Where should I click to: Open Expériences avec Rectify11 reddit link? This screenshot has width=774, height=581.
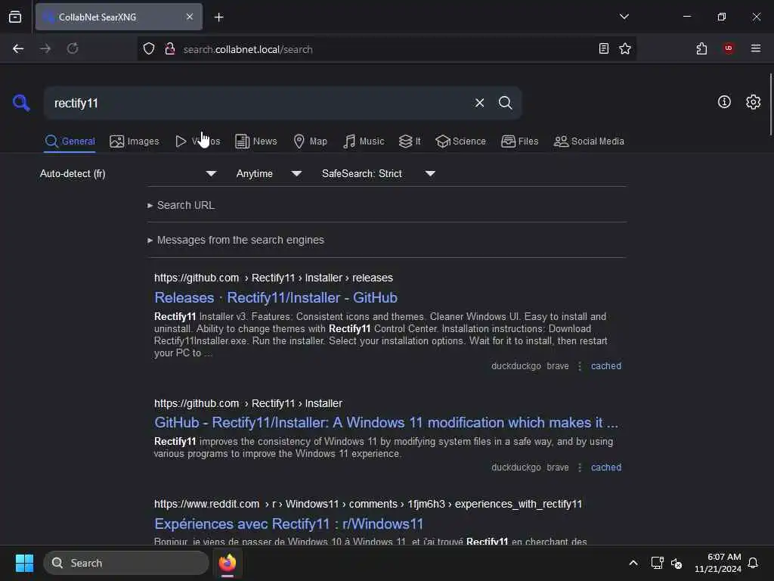(x=289, y=524)
